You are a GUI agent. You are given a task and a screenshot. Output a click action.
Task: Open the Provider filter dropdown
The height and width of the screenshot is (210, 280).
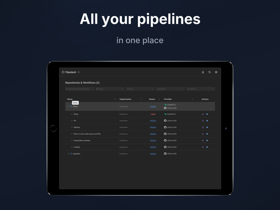[140, 89]
